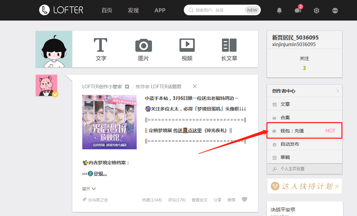Image resolution: width=357 pixels, height=216 pixels.
Task: Open the 光启梦境放映馆 post image
Action: [109, 122]
